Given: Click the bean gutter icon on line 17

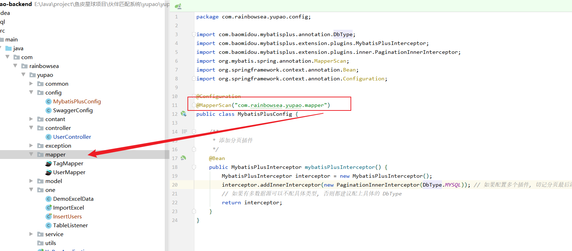Looking at the screenshot, I should pos(183,158).
